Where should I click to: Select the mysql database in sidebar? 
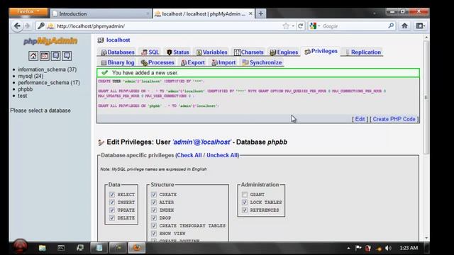(31, 76)
